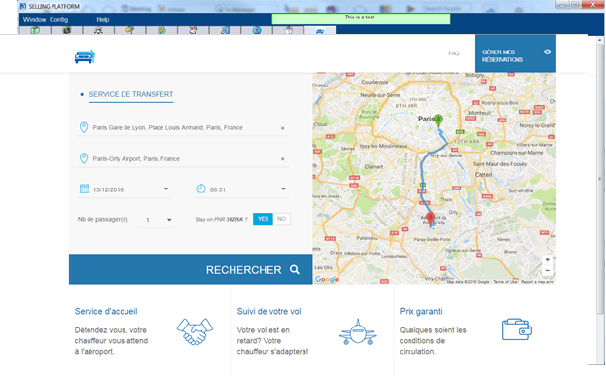This screenshot has width=606, height=379.
Task: Open the Help menu
Action: tap(103, 20)
